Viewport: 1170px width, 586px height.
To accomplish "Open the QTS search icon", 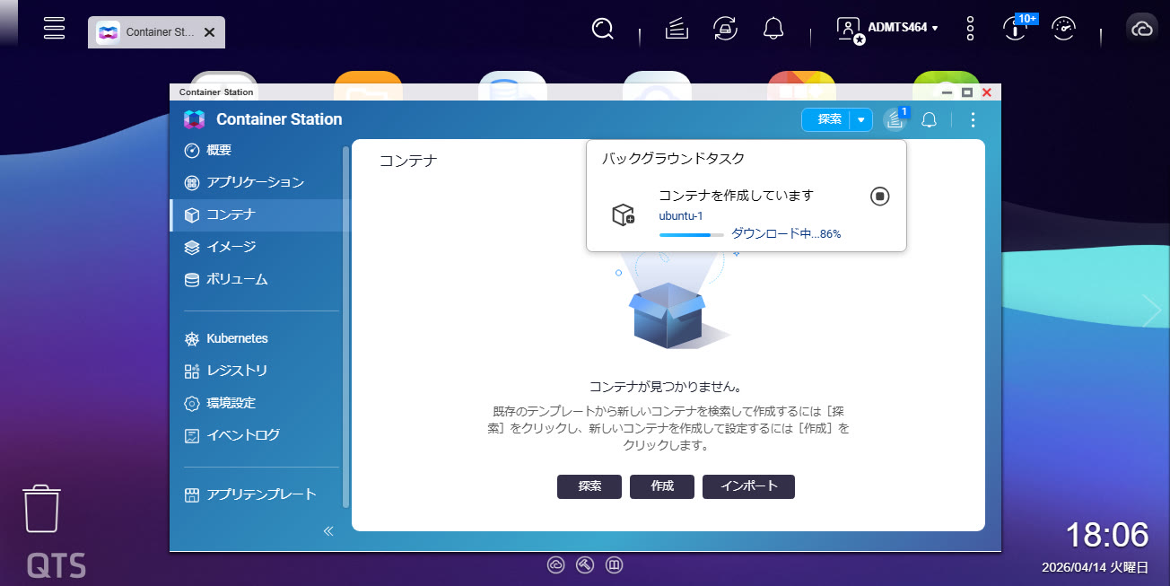I will click(602, 30).
